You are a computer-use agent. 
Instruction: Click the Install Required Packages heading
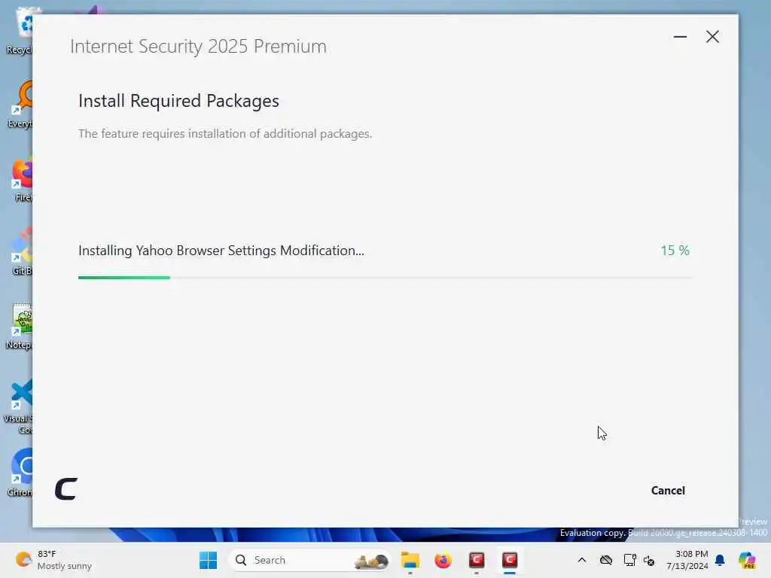point(178,101)
